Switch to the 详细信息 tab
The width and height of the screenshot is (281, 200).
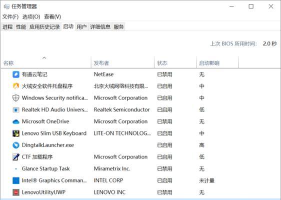[100, 27]
